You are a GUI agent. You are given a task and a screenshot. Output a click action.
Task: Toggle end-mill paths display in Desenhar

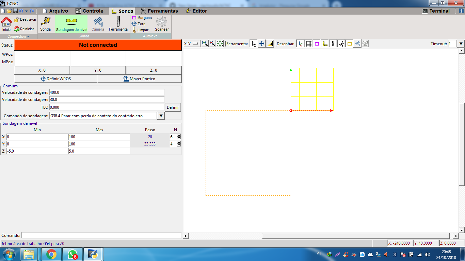tap(333, 43)
